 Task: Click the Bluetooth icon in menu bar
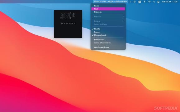[x=144, y=2]
